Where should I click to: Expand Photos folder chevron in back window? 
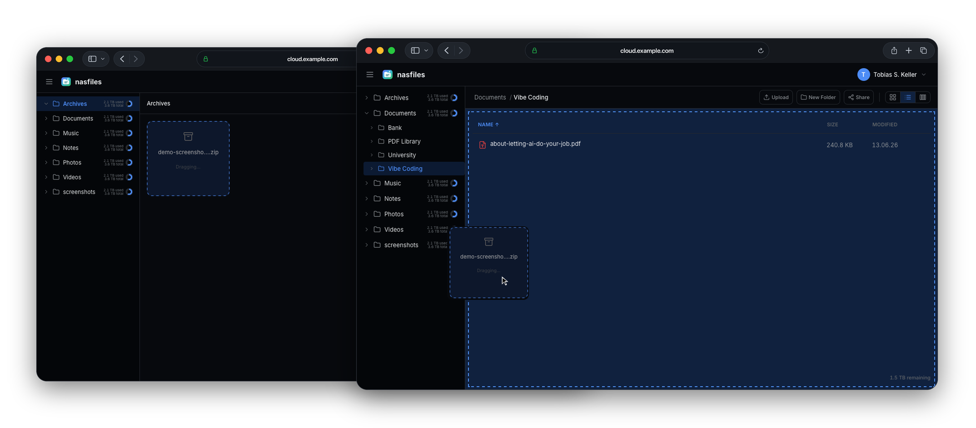click(46, 162)
